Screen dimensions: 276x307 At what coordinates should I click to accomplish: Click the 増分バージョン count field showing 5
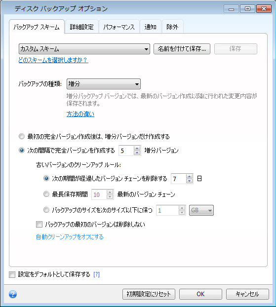click(126, 151)
